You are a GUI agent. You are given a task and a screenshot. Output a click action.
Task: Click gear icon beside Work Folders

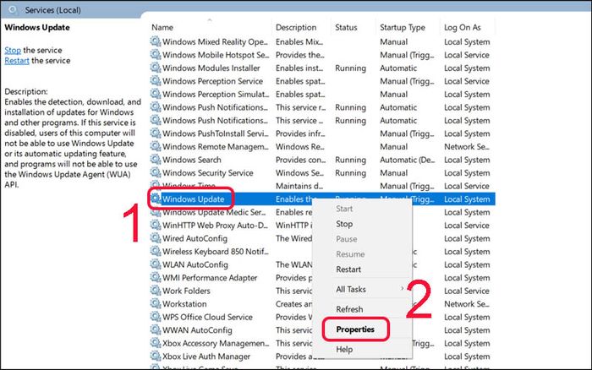[x=155, y=291]
